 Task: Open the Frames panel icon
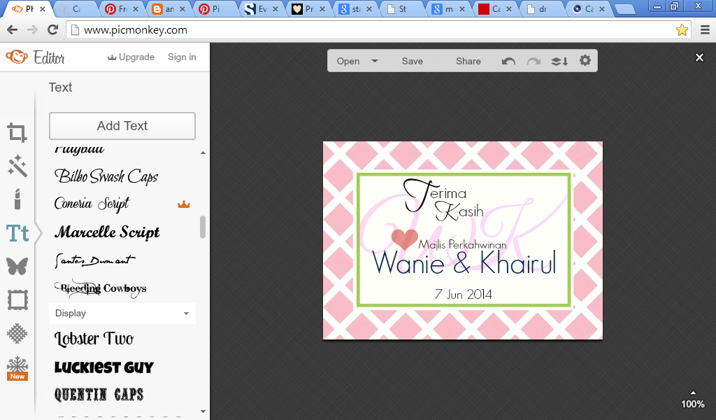pos(17,300)
